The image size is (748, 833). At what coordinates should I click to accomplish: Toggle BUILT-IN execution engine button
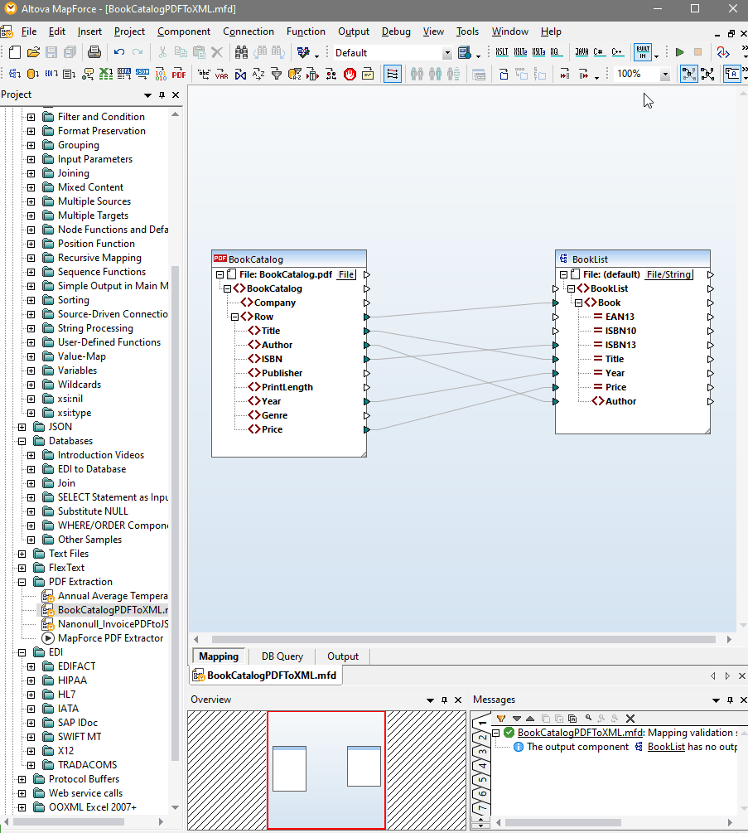pos(642,52)
